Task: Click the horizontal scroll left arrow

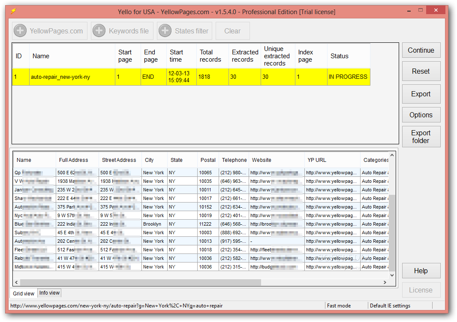Action: pos(16,283)
